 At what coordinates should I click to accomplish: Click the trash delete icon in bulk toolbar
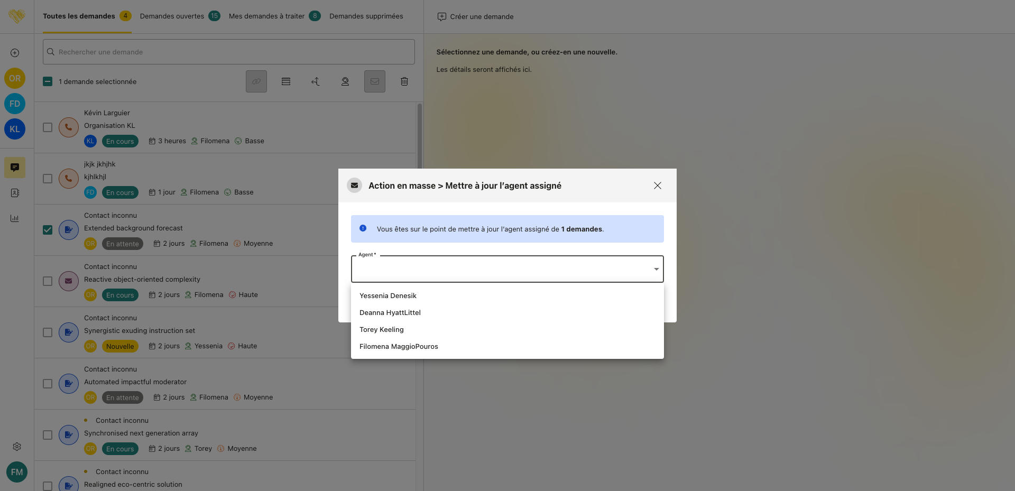tap(404, 81)
